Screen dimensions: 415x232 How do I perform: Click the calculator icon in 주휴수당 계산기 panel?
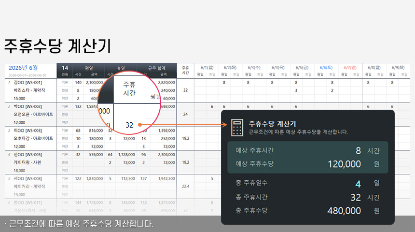click(237, 127)
